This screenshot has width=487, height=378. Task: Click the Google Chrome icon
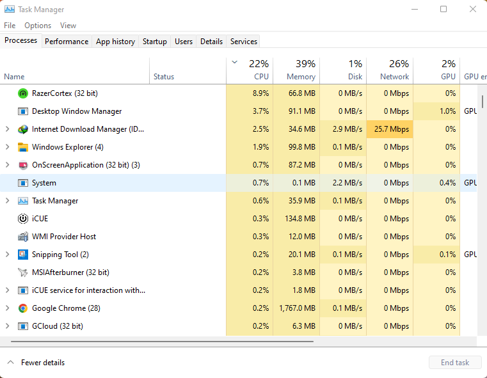(23, 308)
